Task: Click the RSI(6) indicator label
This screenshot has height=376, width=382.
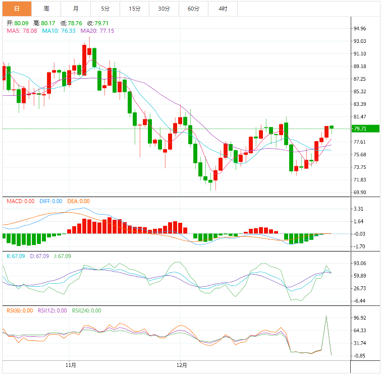Action: click(20, 310)
